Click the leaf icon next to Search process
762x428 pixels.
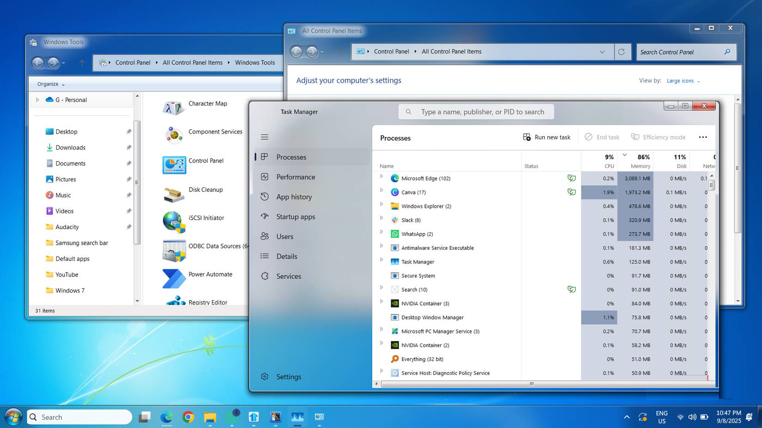(x=572, y=289)
